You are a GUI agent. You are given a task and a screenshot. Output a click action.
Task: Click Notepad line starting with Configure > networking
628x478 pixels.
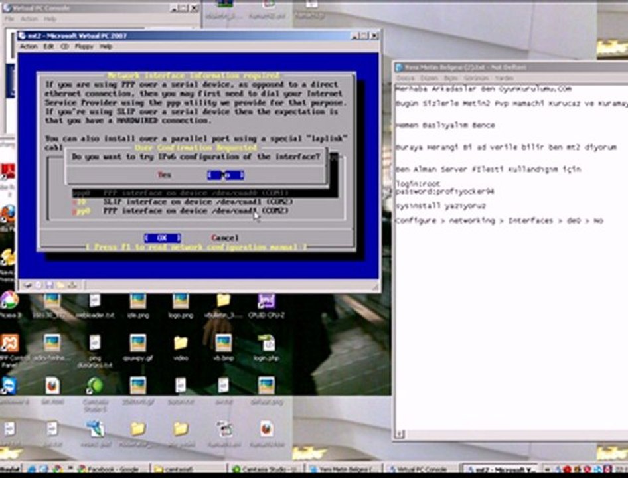(499, 221)
